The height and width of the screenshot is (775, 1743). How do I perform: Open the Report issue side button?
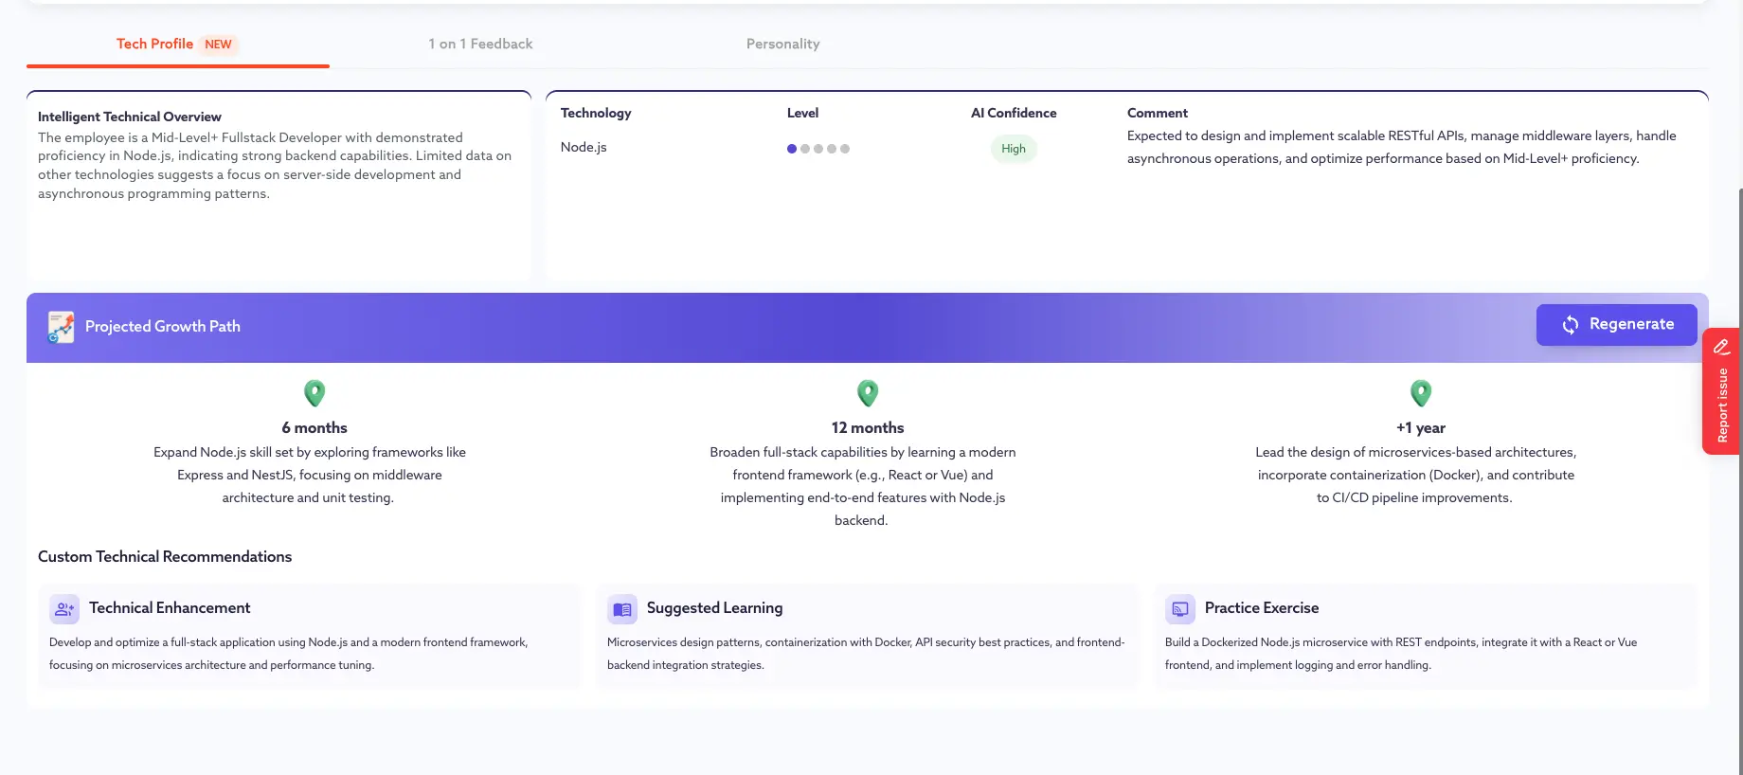tap(1722, 405)
